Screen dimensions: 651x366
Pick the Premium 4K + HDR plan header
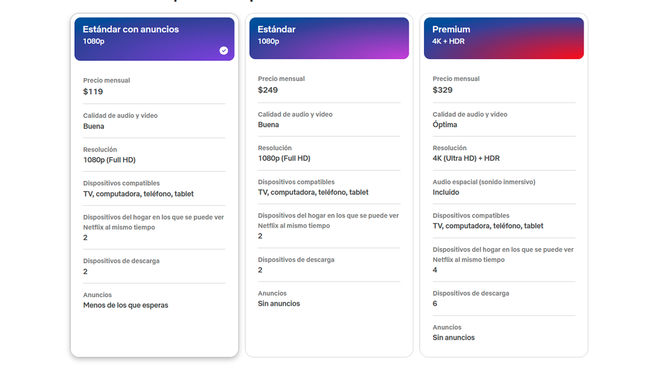tap(504, 38)
